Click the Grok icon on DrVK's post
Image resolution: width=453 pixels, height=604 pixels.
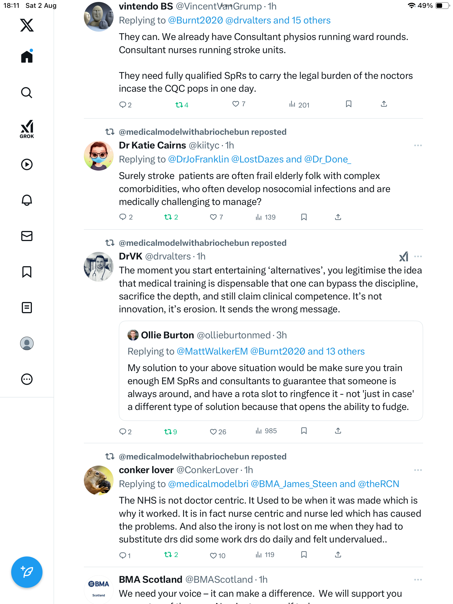(404, 256)
